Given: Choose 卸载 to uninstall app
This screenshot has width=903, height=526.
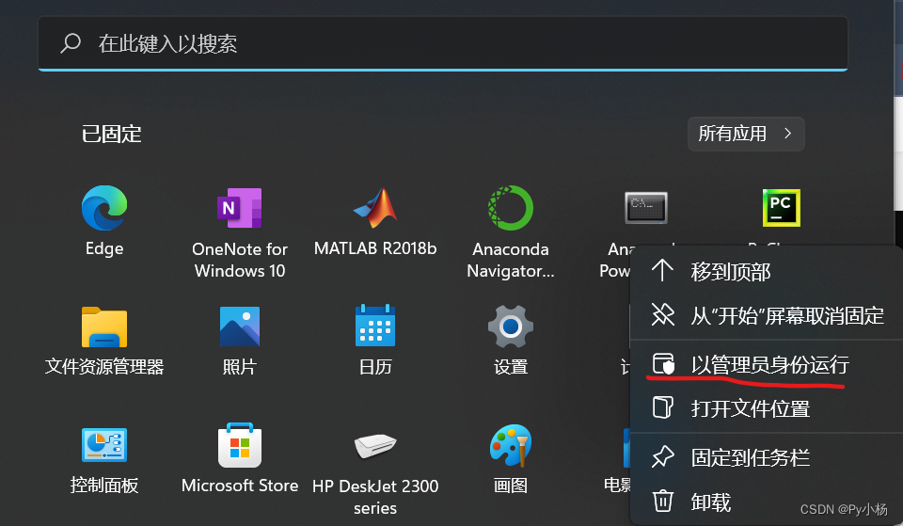Looking at the screenshot, I should [768, 502].
